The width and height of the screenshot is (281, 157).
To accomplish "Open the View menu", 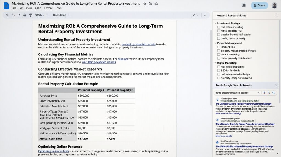I will [x=29, y=8].
